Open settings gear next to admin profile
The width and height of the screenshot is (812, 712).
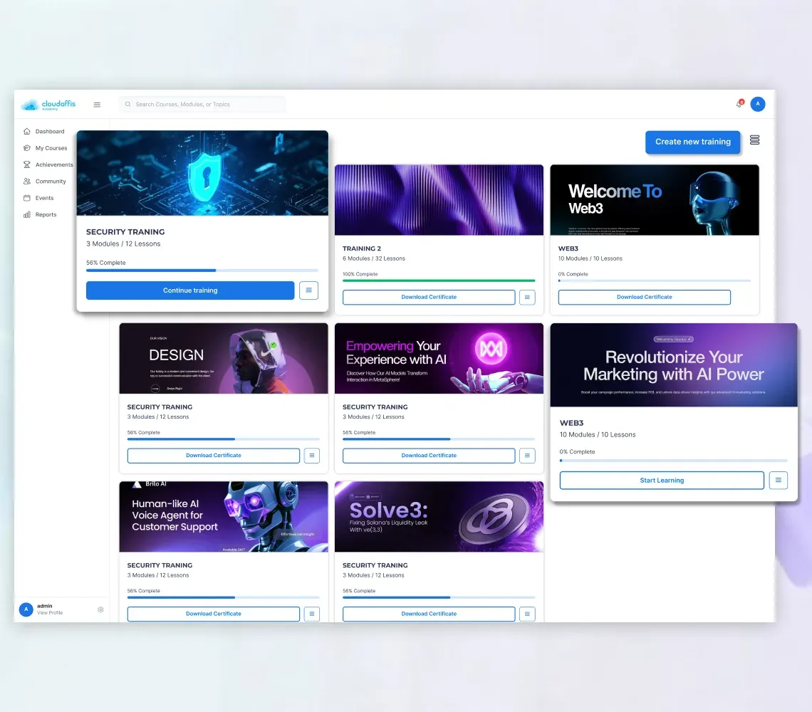(x=100, y=609)
